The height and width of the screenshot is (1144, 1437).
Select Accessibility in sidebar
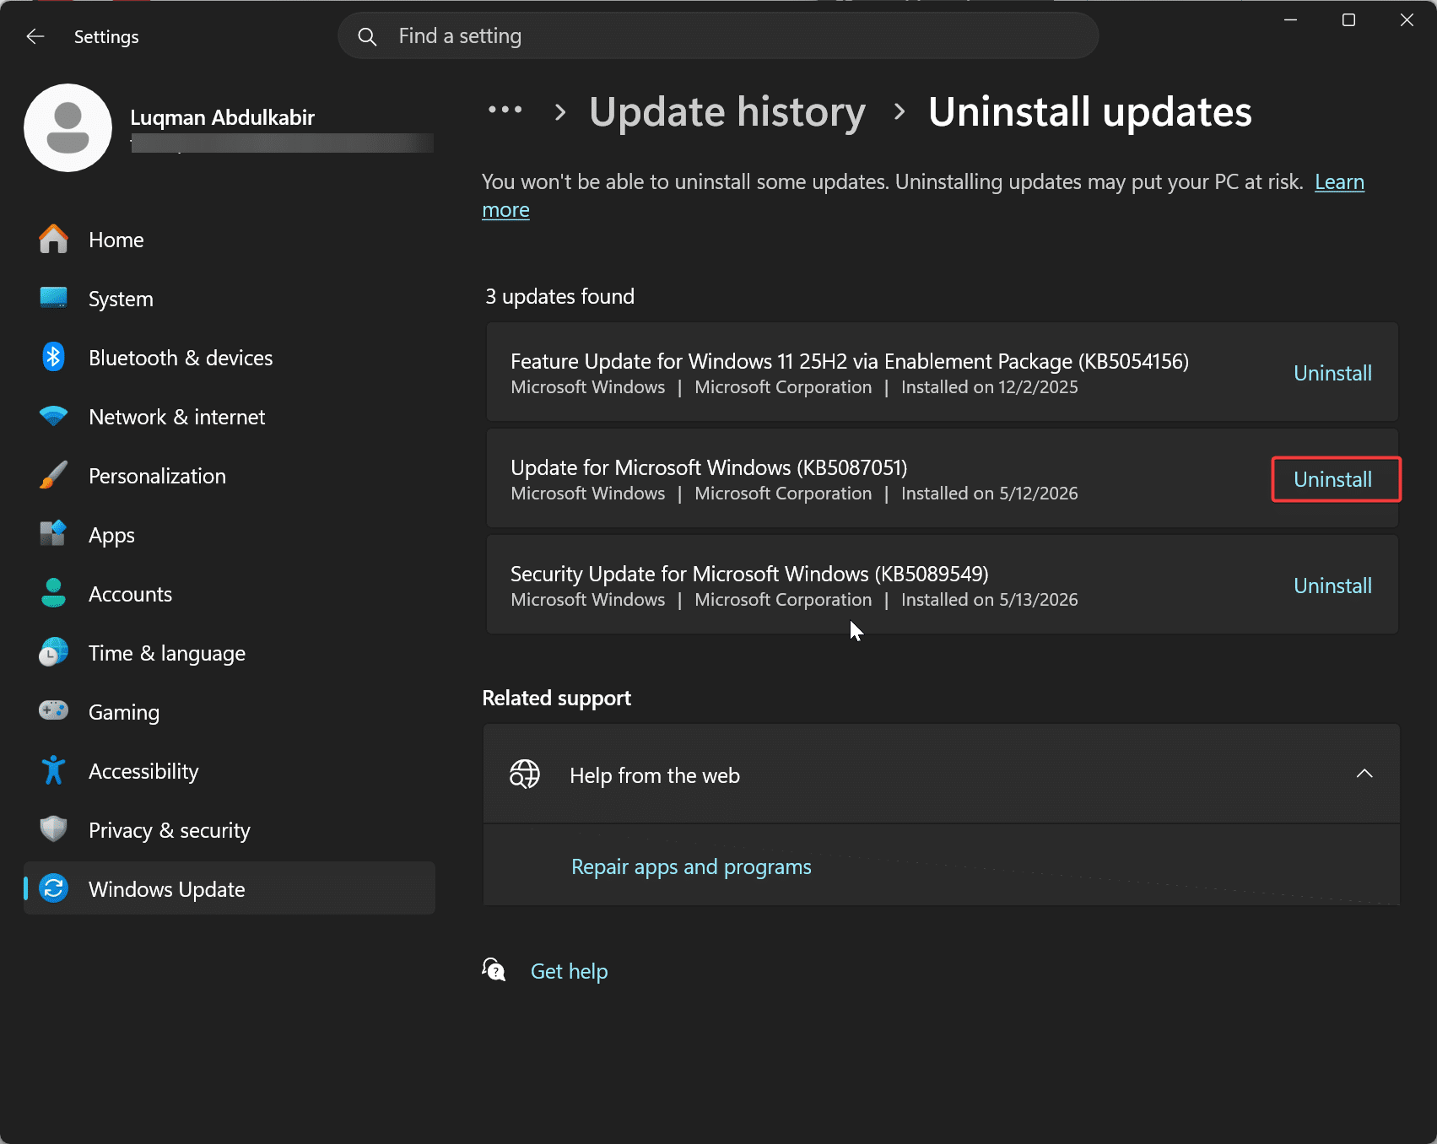tap(230, 771)
